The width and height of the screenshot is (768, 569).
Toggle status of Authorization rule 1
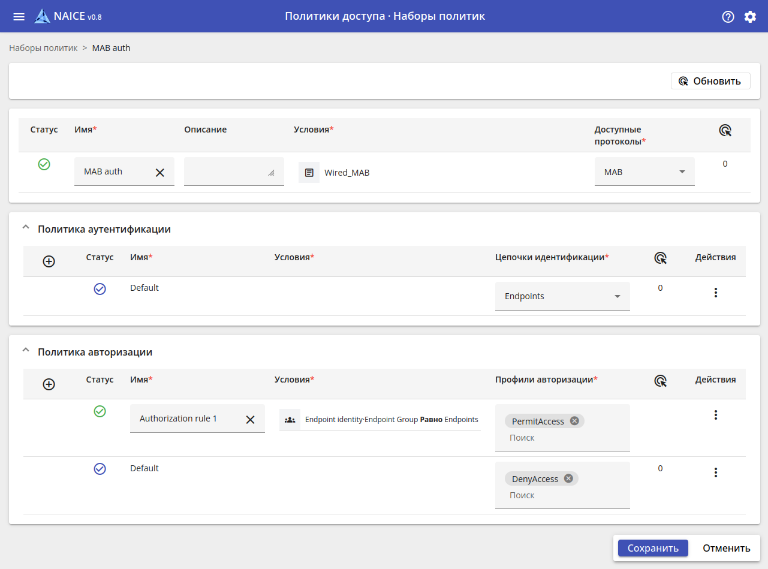tap(100, 411)
